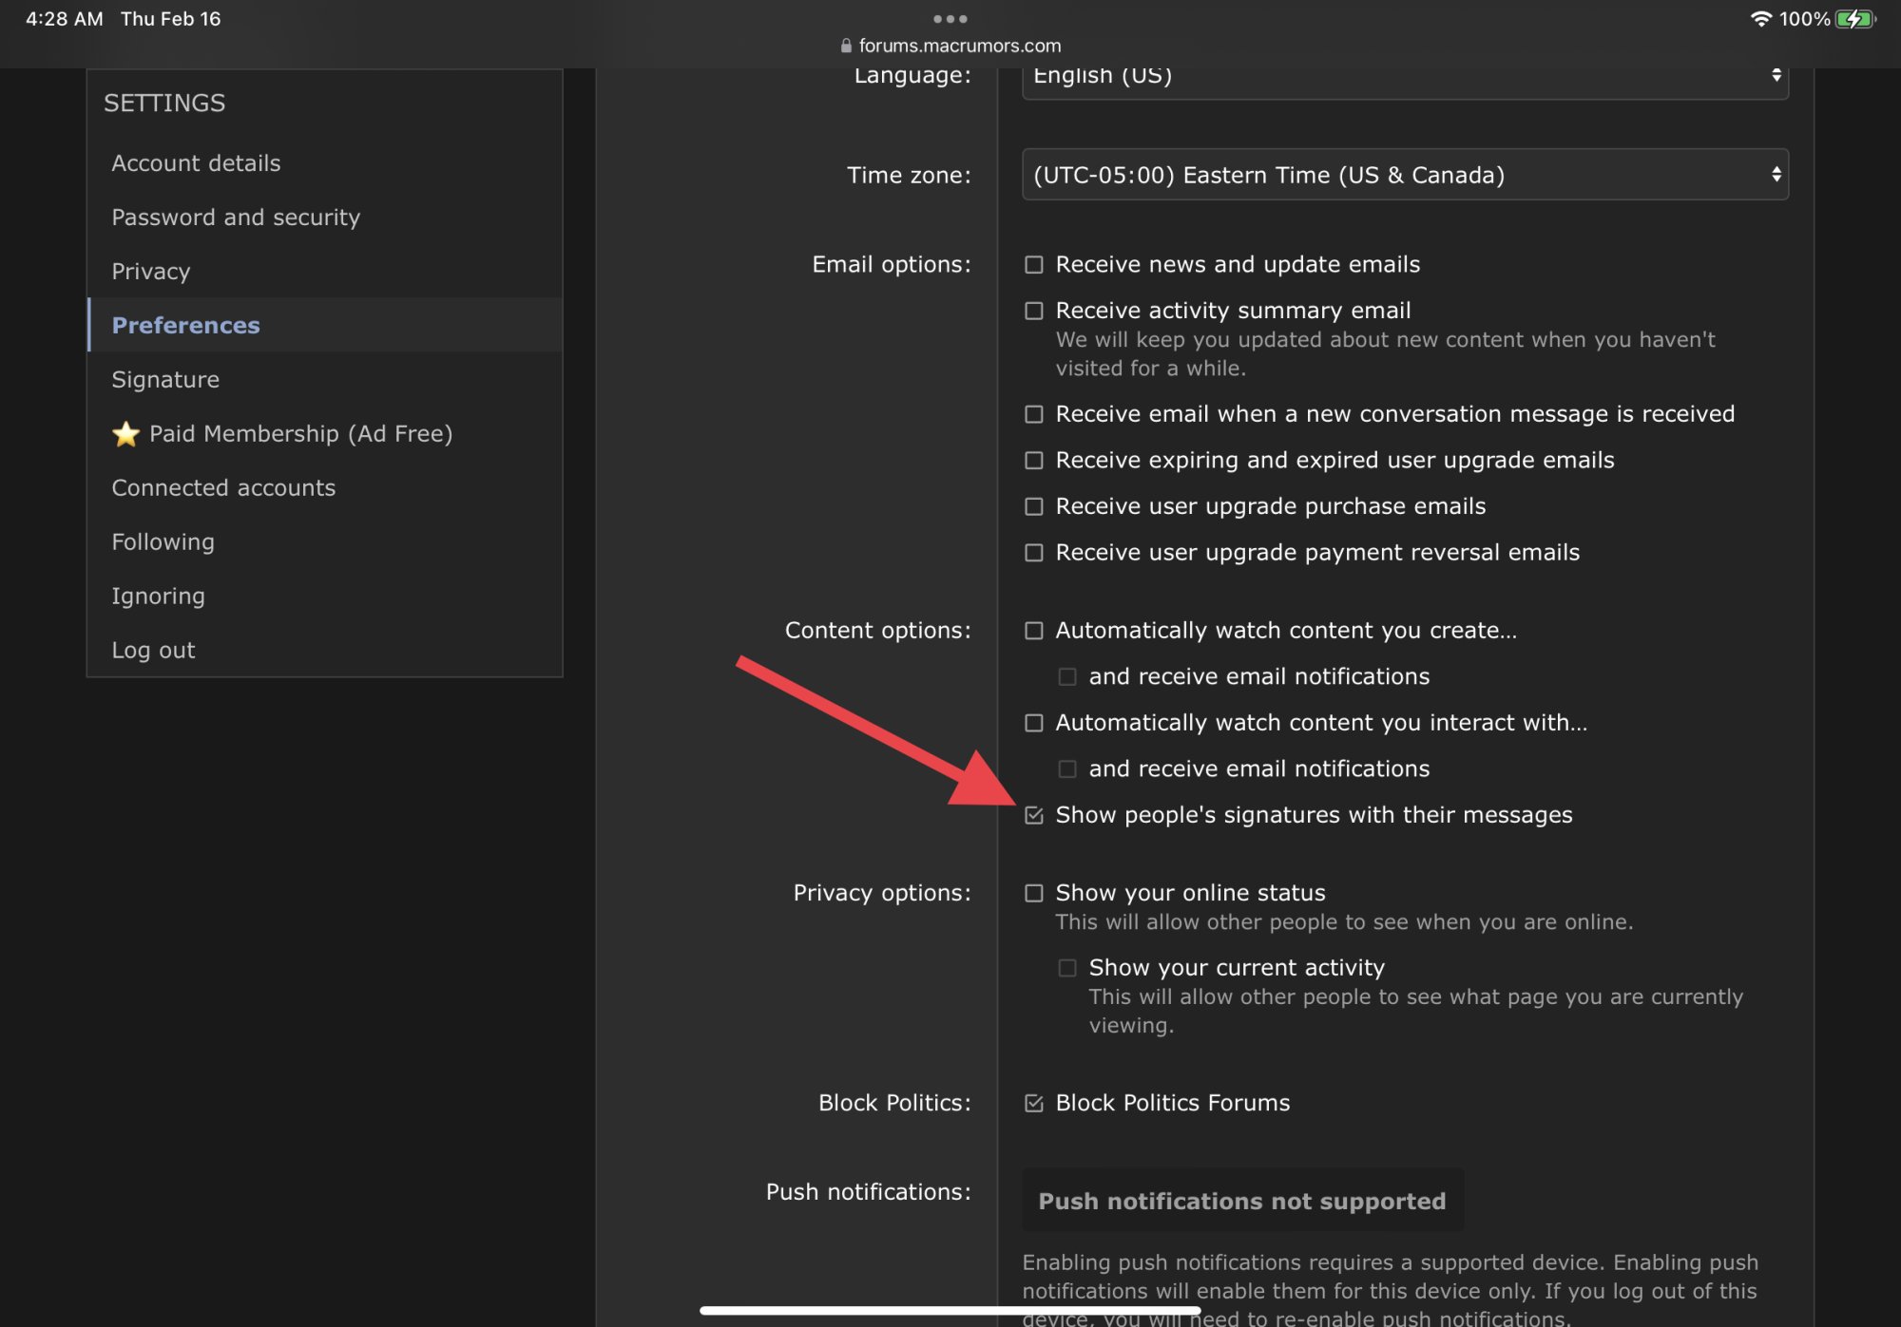Tap the lock icon in address bar
Image resolution: width=1901 pixels, height=1327 pixels.
click(x=846, y=46)
